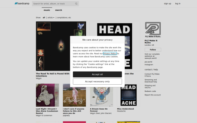Open www.plz.world webstore link
197x123 pixels.
click(x=150, y=58)
